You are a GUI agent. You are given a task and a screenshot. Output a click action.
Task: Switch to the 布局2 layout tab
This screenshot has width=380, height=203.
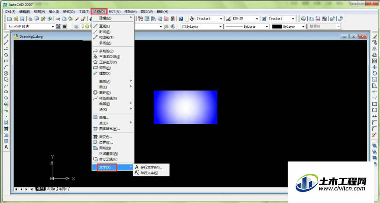(63, 189)
